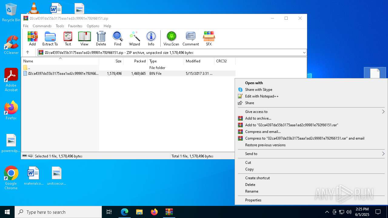This screenshot has height=218, width=388.
Task: Choose 'Create shortcut'
Action: click(x=311, y=178)
